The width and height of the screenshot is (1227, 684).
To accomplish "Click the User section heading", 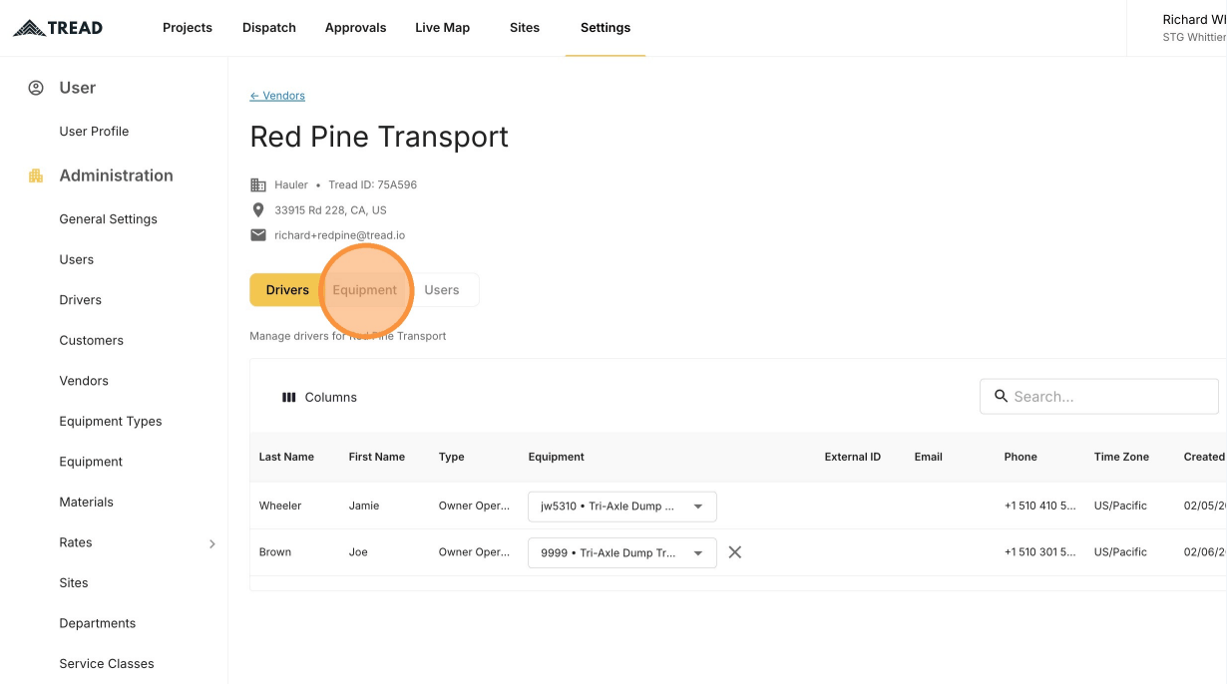I will coord(78,88).
